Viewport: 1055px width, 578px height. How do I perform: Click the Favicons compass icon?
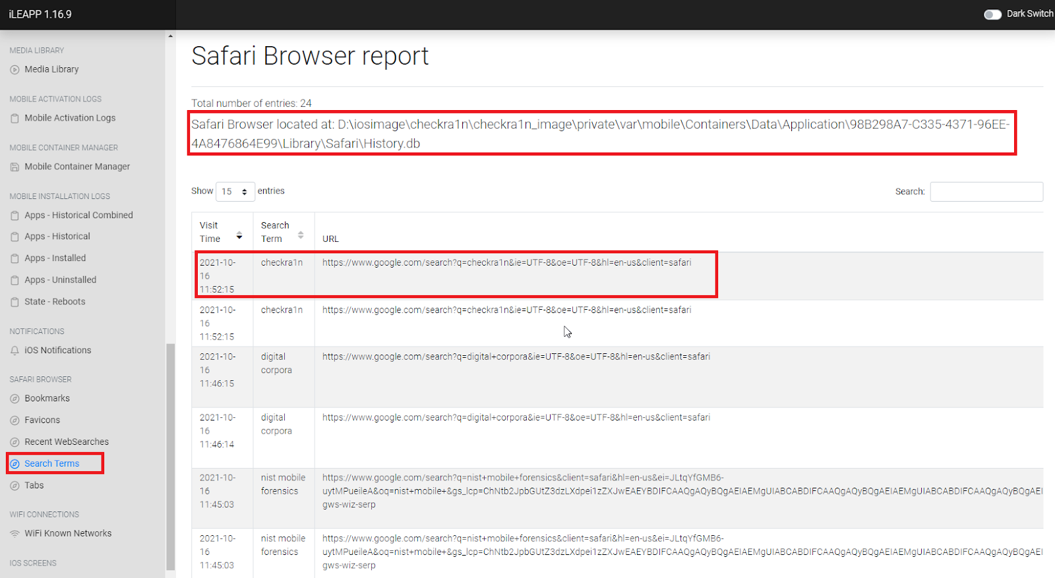[x=15, y=420]
